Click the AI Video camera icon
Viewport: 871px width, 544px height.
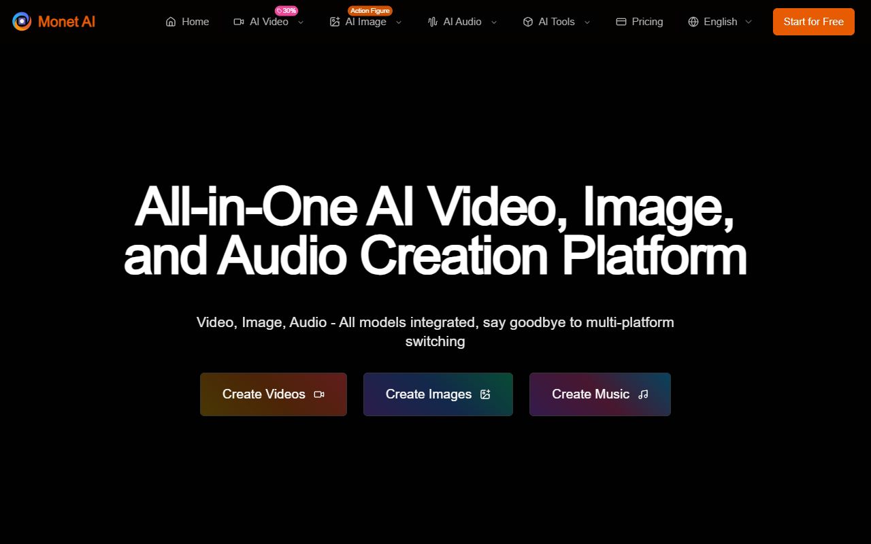pos(239,22)
